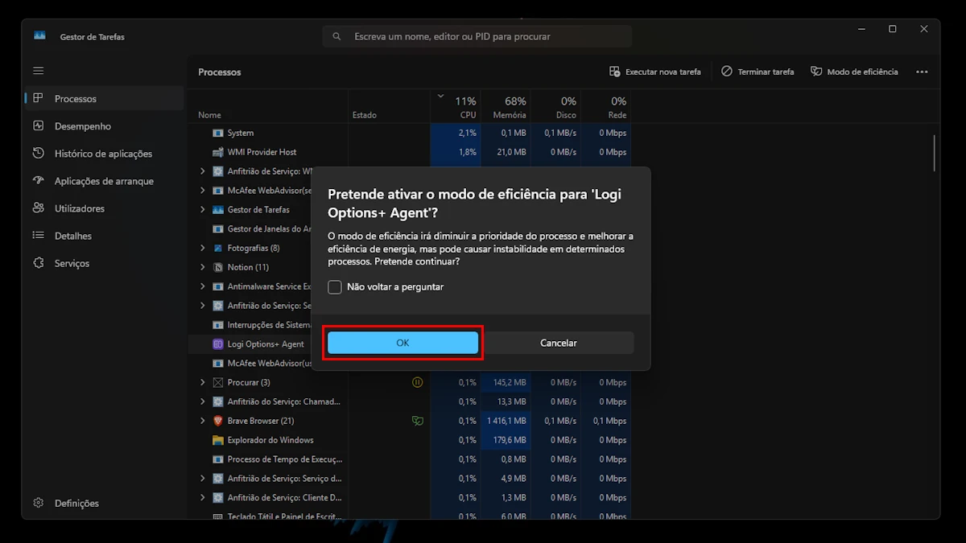Select the Histórico de aplicações icon
The height and width of the screenshot is (543, 966).
pyautogui.click(x=39, y=154)
